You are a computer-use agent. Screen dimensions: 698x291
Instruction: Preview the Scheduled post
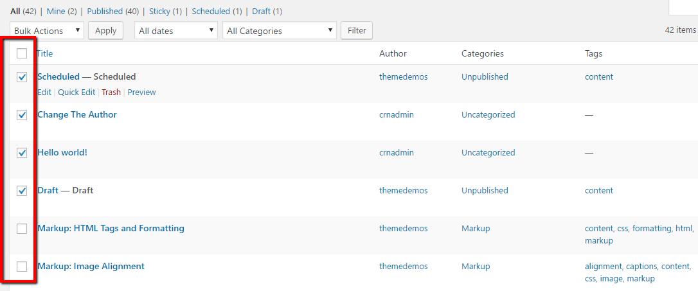pyautogui.click(x=141, y=93)
